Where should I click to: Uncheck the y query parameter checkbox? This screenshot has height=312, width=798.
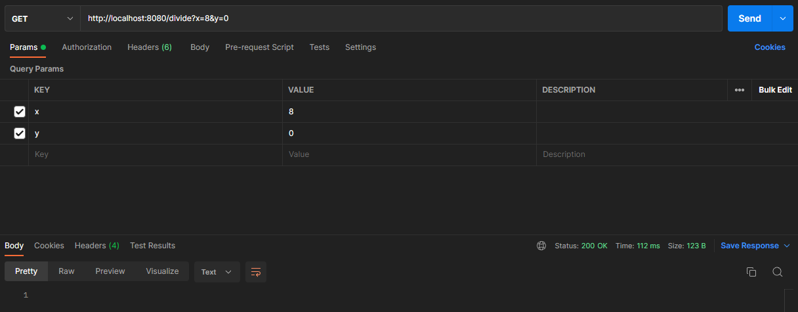20,133
